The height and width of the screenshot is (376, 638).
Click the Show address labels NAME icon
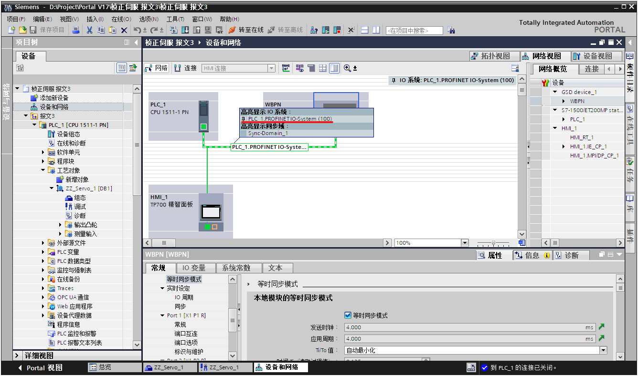click(x=286, y=68)
